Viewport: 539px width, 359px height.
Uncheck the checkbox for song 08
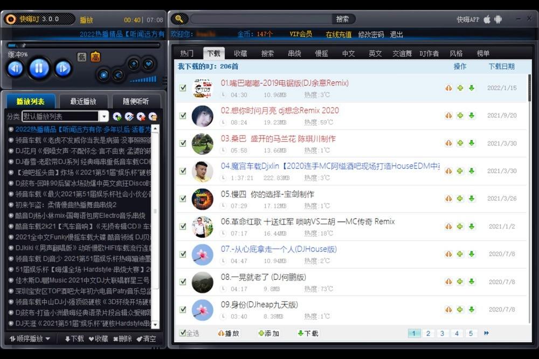click(183, 281)
